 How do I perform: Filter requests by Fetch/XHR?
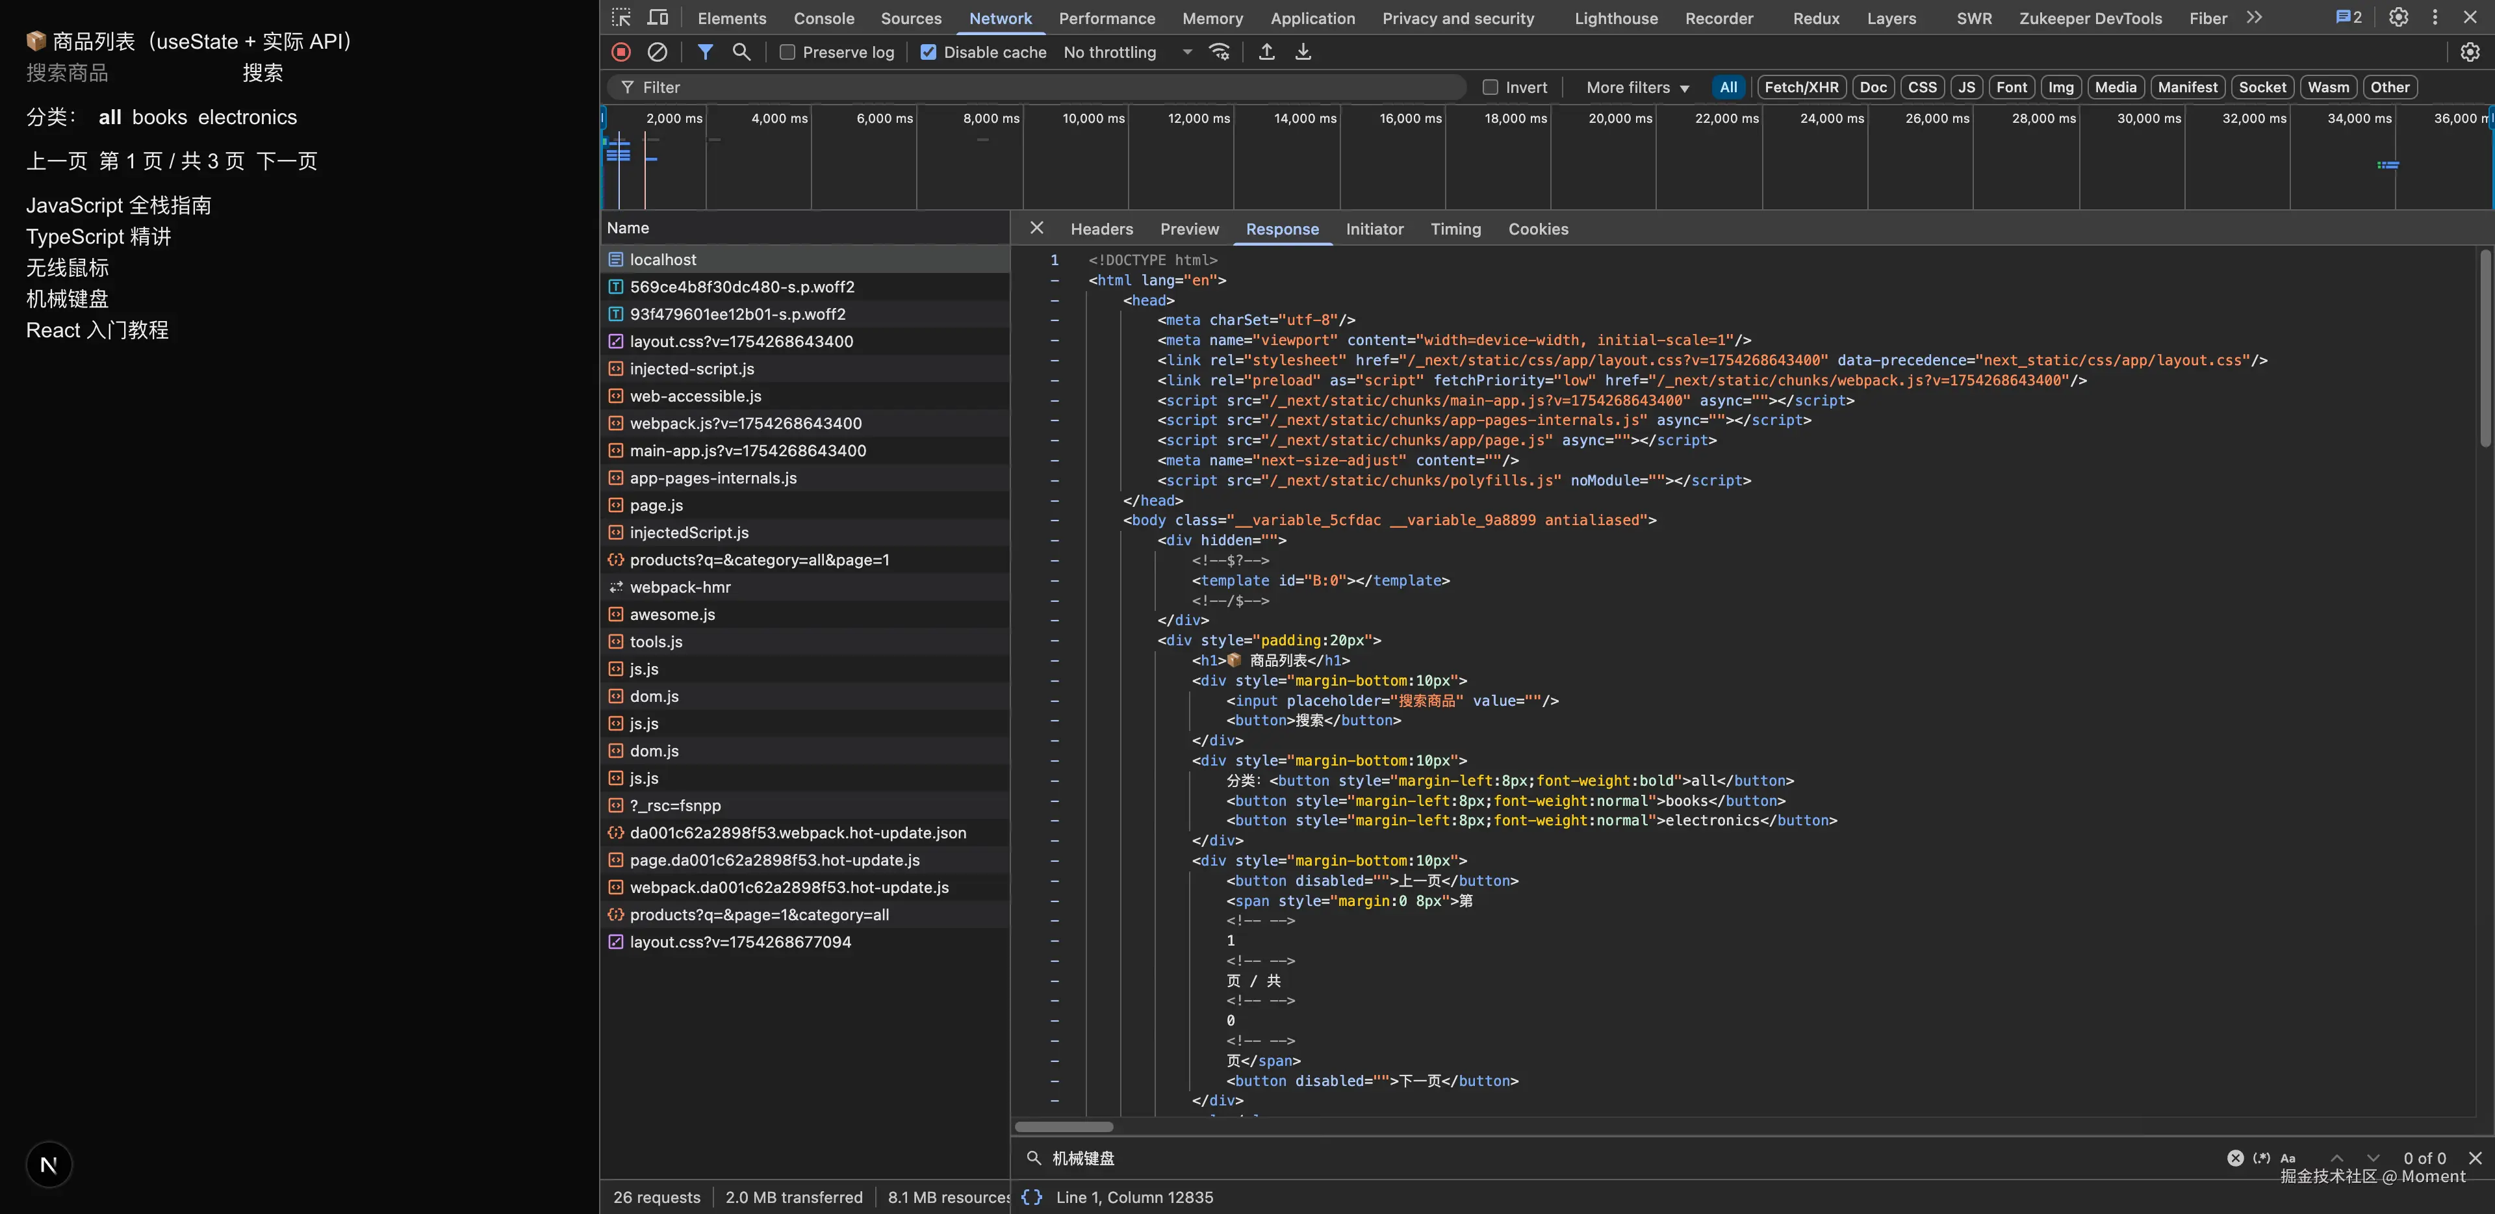(x=1800, y=87)
